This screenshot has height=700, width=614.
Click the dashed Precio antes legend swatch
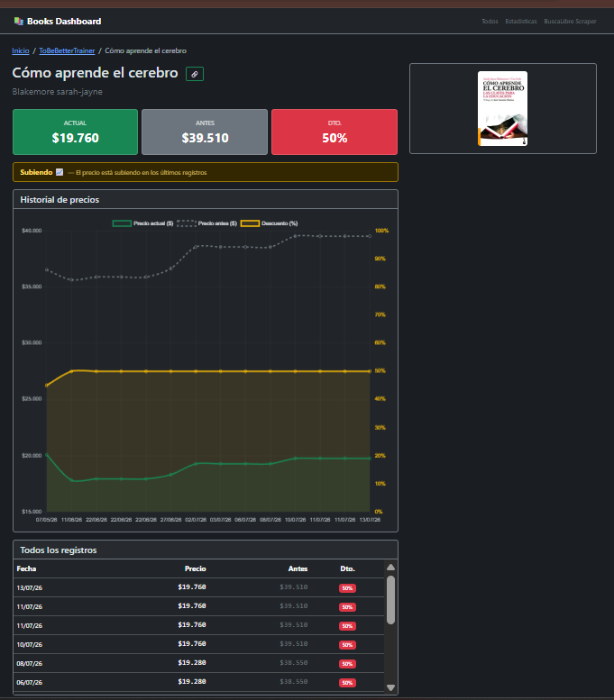(x=187, y=223)
